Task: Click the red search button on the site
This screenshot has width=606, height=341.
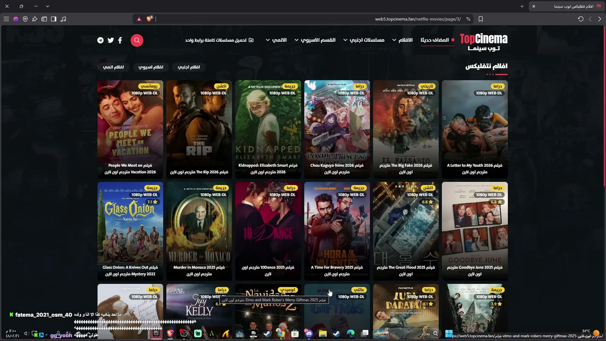Action: (137, 40)
